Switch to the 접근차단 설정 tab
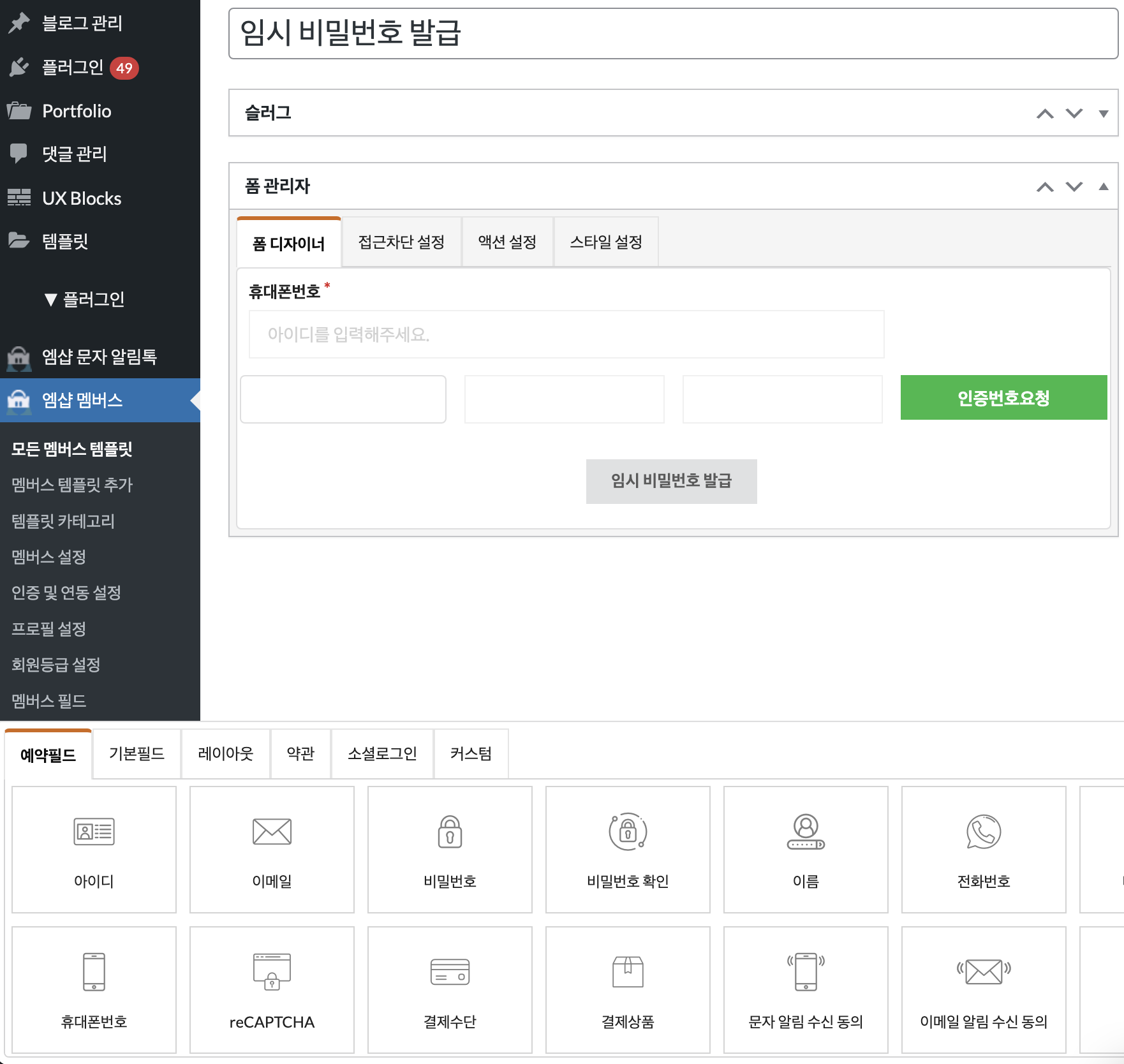Screen dimensions: 1124x1064 coord(401,242)
